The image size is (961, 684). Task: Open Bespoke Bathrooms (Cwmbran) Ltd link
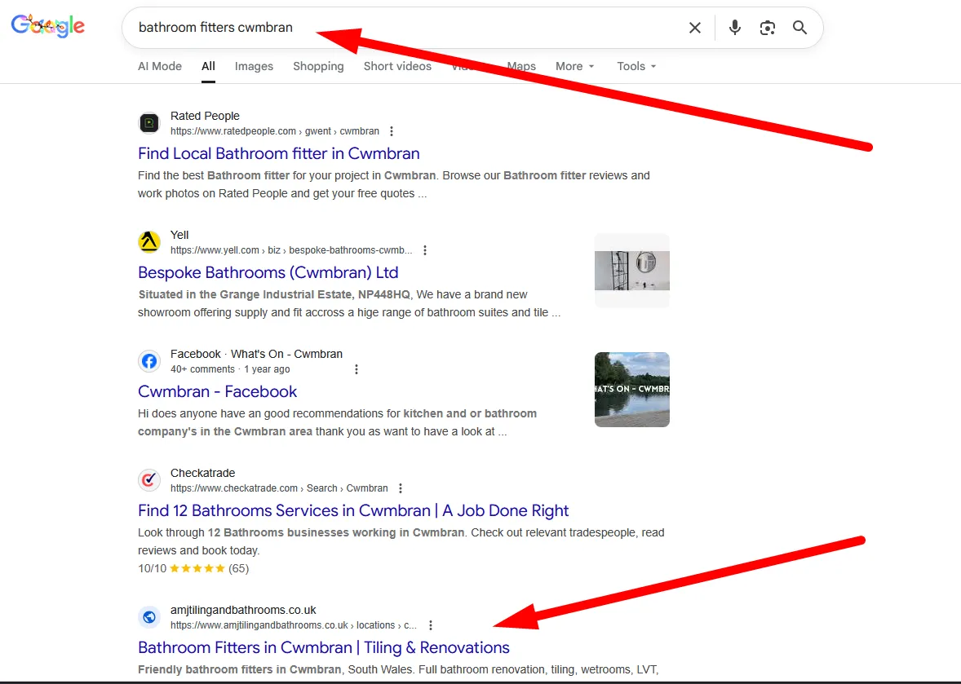coord(268,272)
